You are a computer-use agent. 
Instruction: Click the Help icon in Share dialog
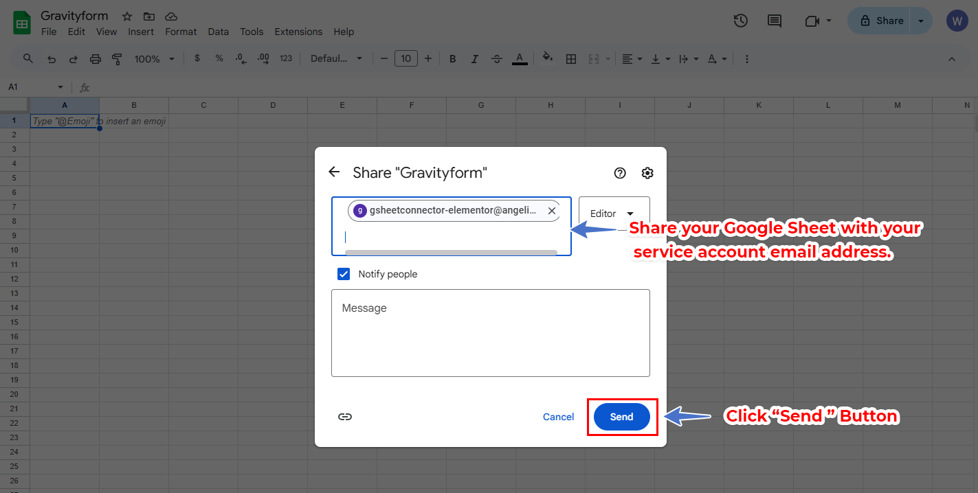click(620, 173)
